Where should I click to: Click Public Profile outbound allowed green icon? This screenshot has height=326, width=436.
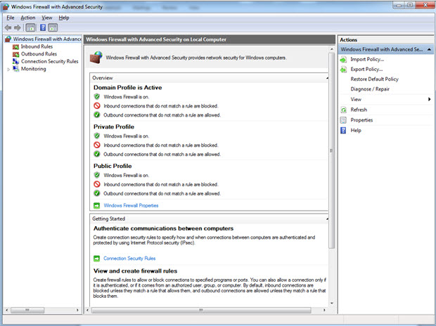click(x=97, y=193)
